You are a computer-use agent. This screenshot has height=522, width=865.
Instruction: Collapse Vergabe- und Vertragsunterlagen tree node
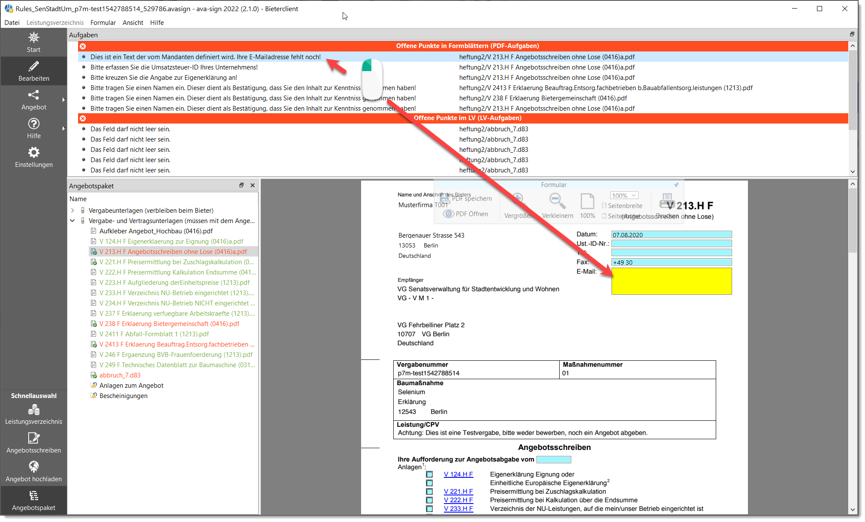point(72,221)
